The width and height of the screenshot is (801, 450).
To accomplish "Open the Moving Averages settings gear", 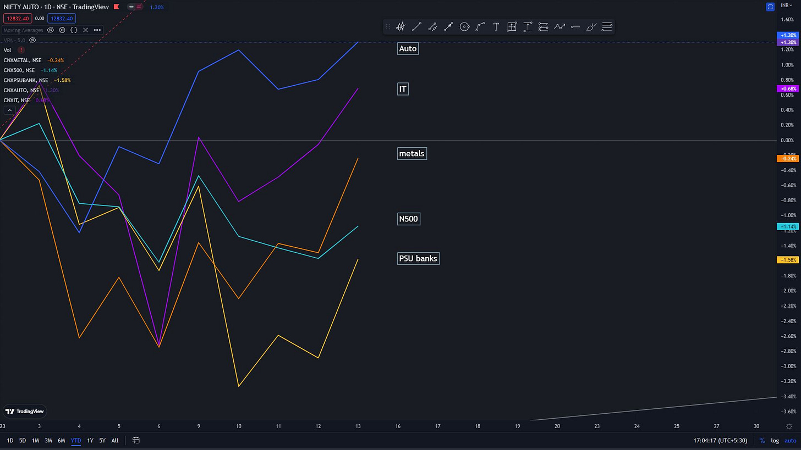I will (x=62, y=30).
